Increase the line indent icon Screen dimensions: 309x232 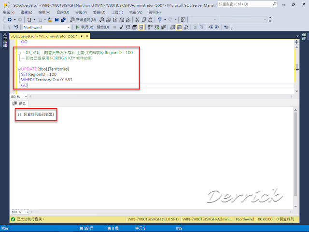(217, 27)
